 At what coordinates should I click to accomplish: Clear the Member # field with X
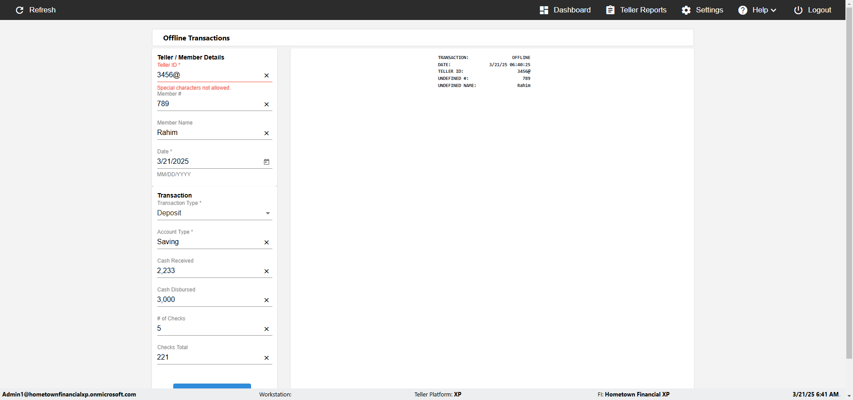click(x=267, y=104)
